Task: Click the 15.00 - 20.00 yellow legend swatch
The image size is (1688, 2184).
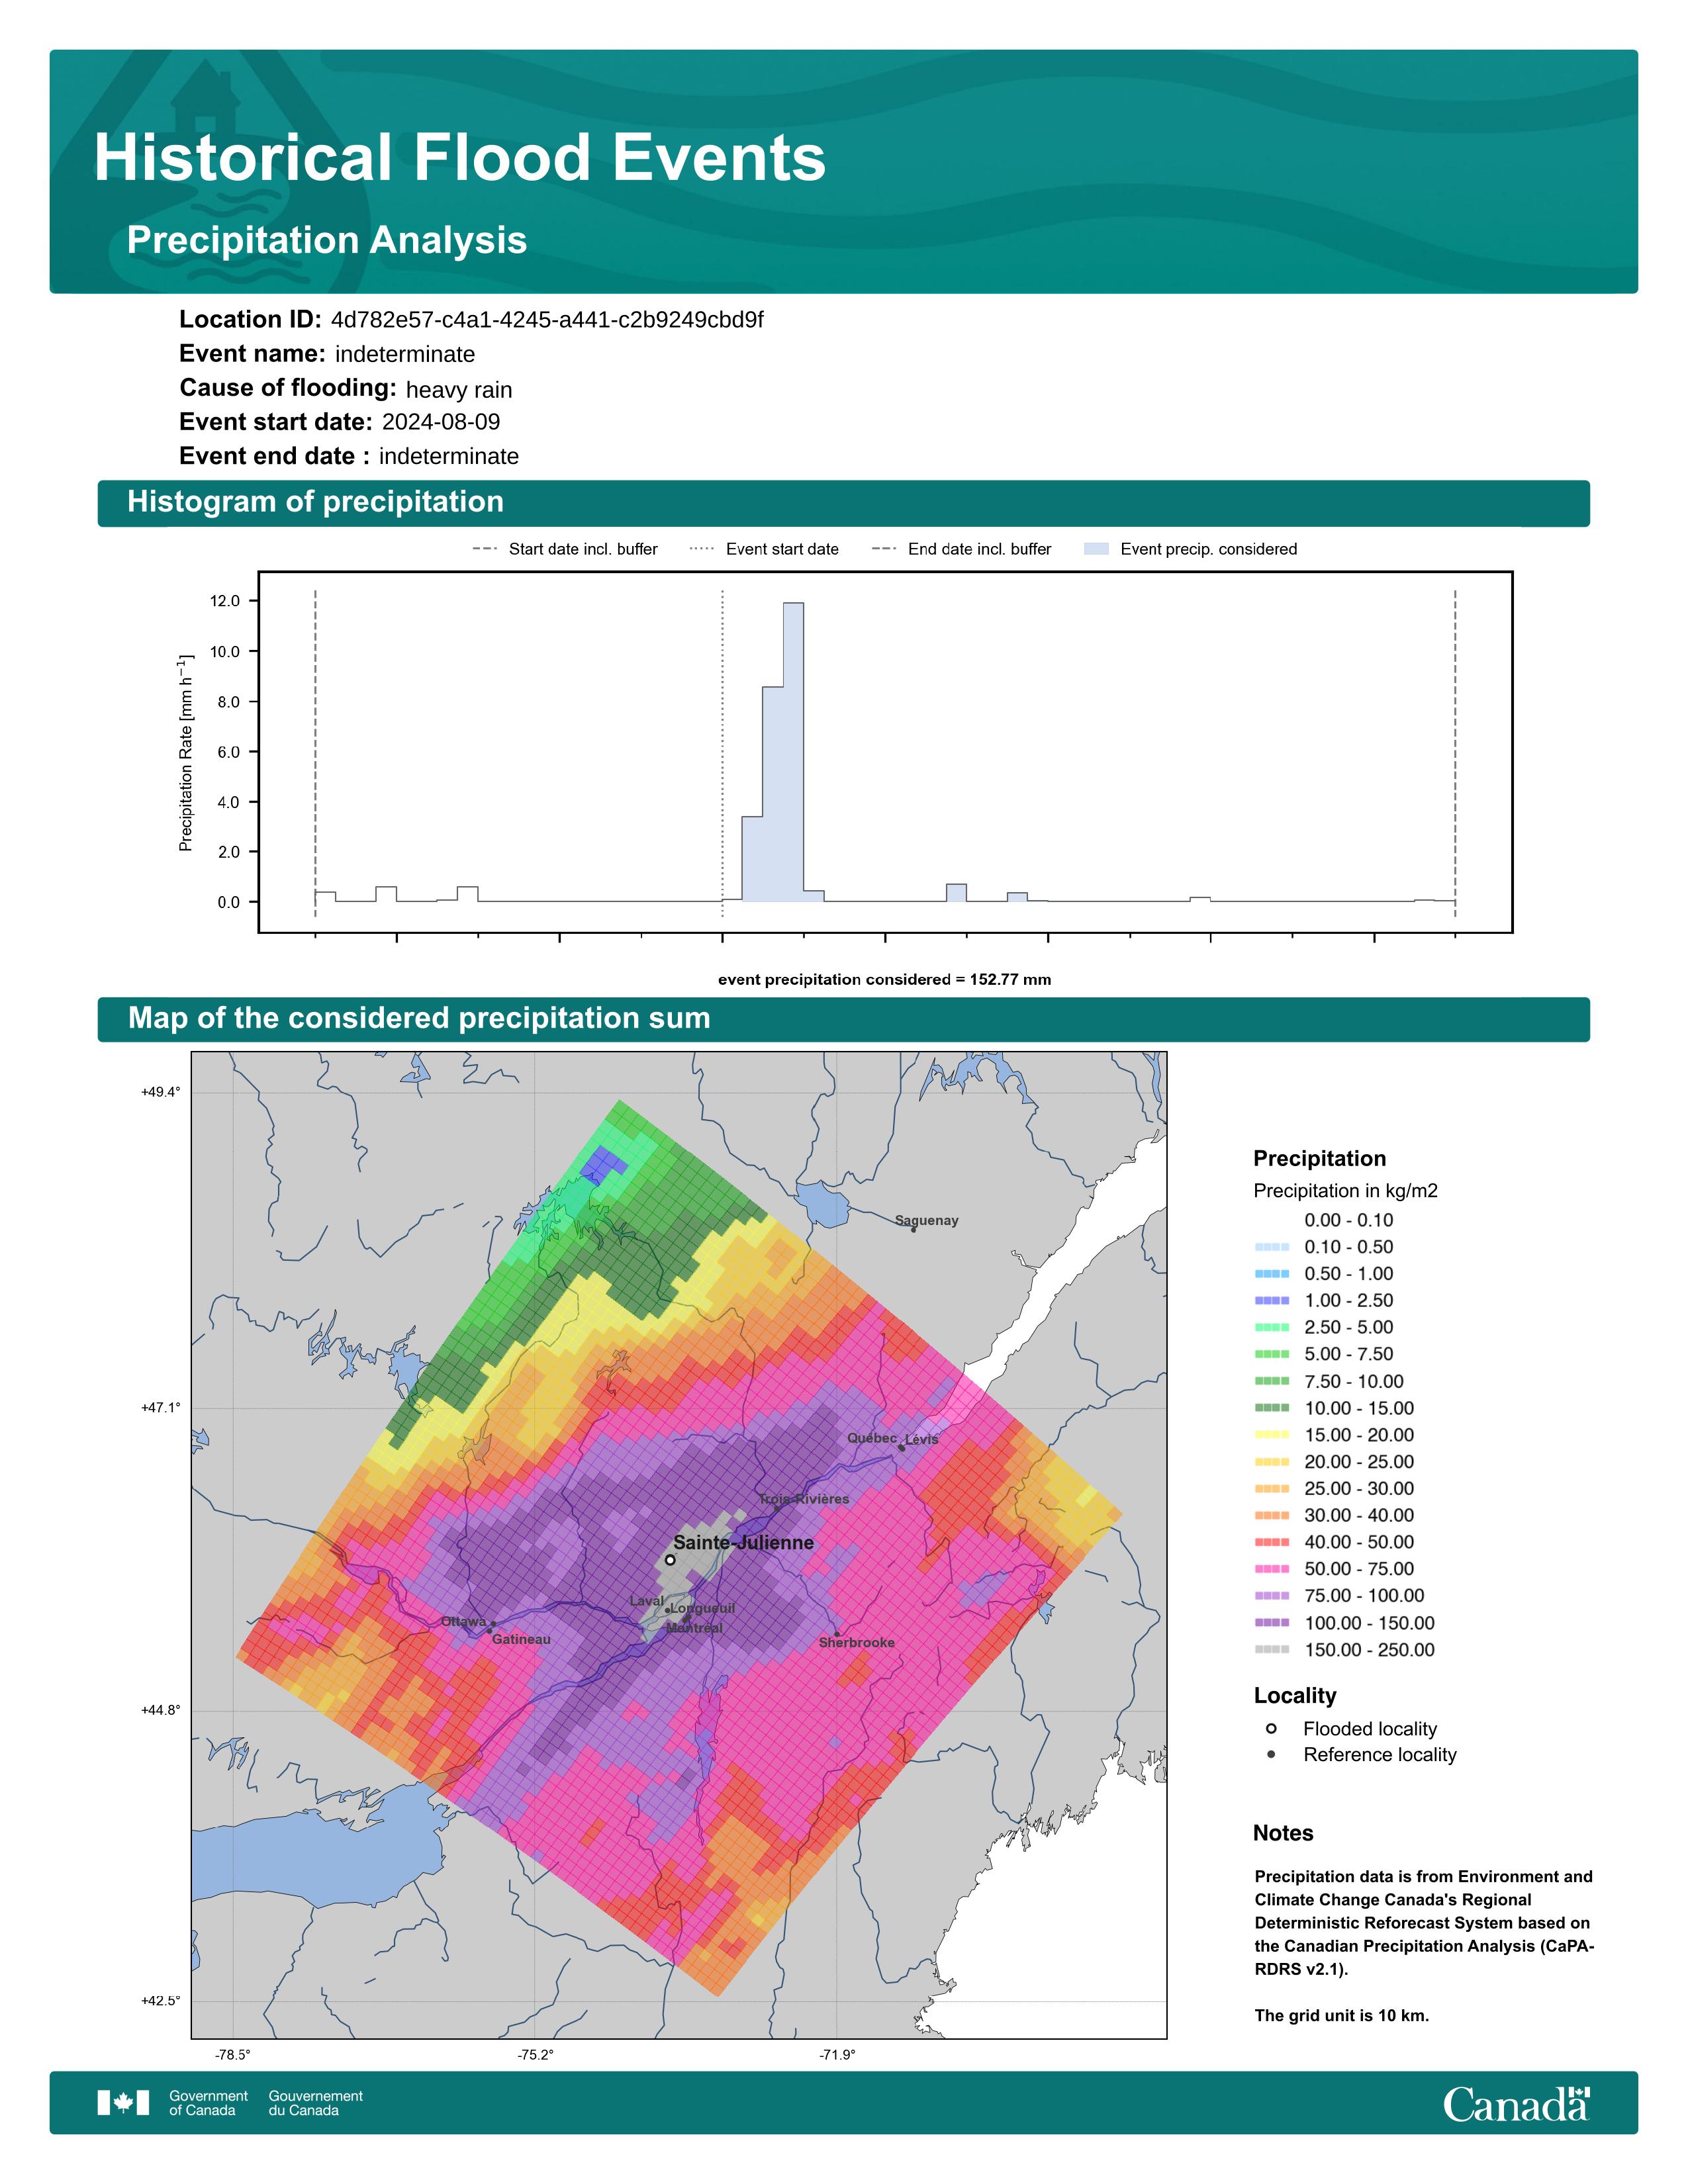Action: (x=1272, y=1434)
